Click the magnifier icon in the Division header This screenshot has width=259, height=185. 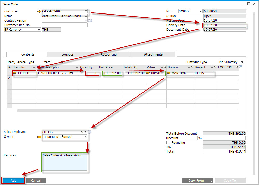(192, 67)
